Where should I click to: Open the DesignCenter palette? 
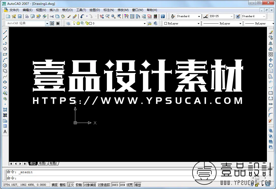132,16
